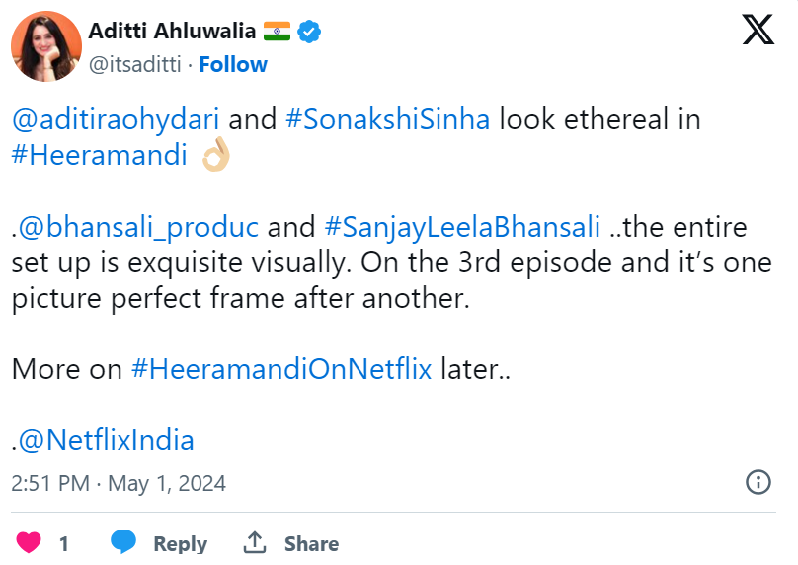Open the #Heeramandi hashtag link

(x=99, y=158)
